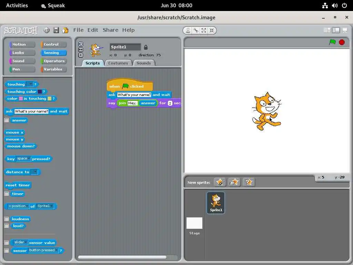Open the distance to dropdown
353x265 pixels.
click(x=34, y=172)
